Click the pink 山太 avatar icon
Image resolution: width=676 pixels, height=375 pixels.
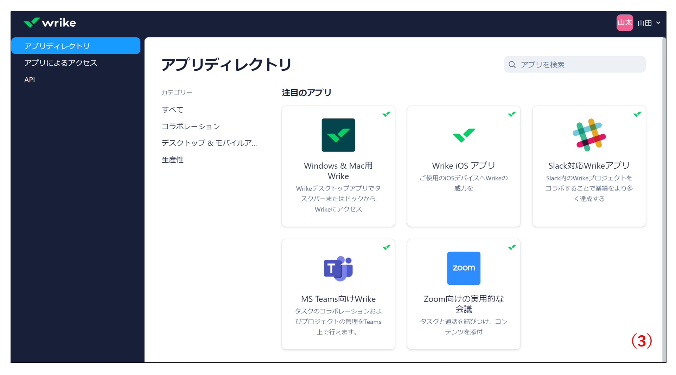(625, 22)
